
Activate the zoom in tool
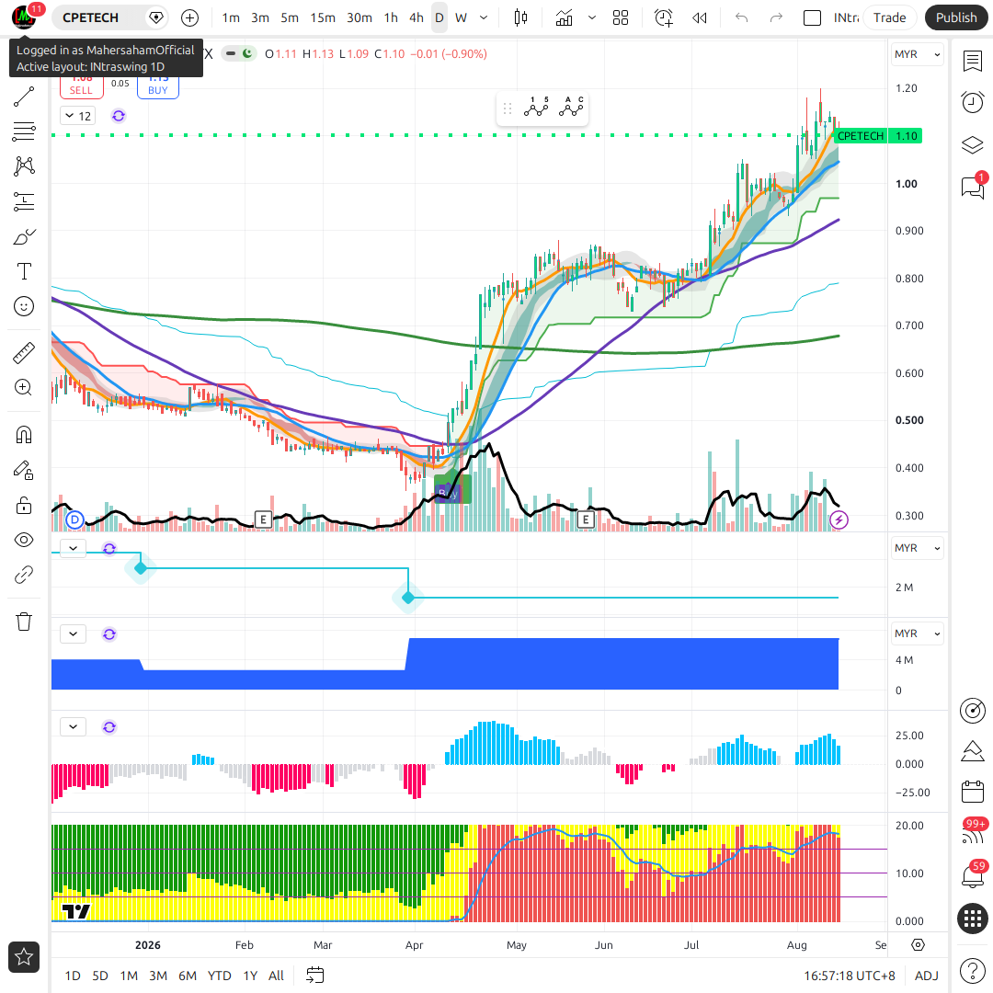24,388
